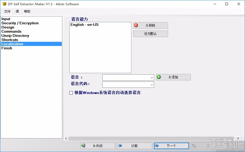Click the 设为默认 button

(x=151, y=34)
